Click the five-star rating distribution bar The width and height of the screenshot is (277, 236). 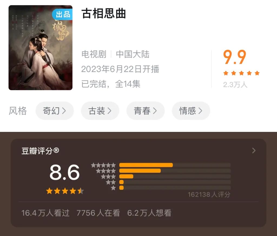click(x=175, y=165)
